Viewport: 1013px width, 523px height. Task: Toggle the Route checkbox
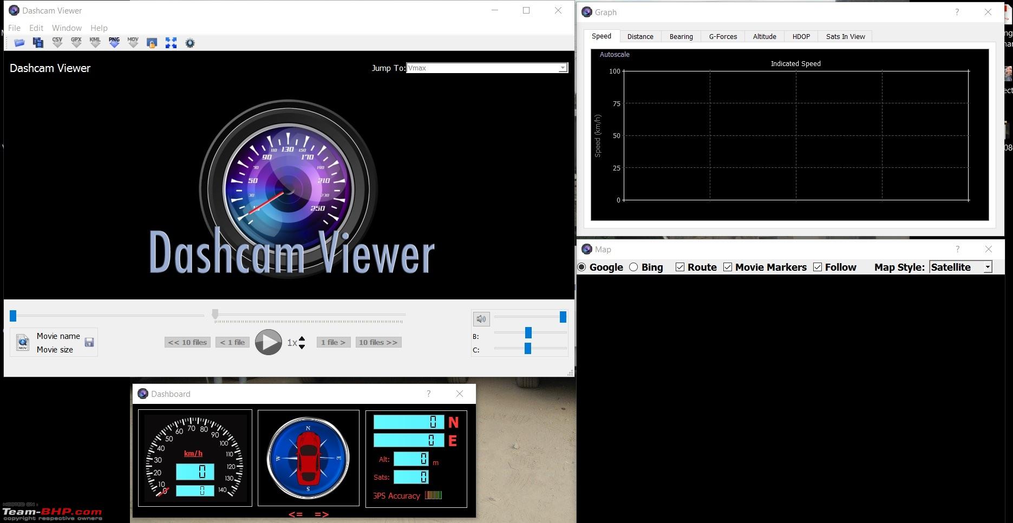[x=680, y=267]
